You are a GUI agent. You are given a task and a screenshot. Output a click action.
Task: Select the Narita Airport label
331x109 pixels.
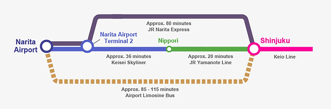coord(26,46)
